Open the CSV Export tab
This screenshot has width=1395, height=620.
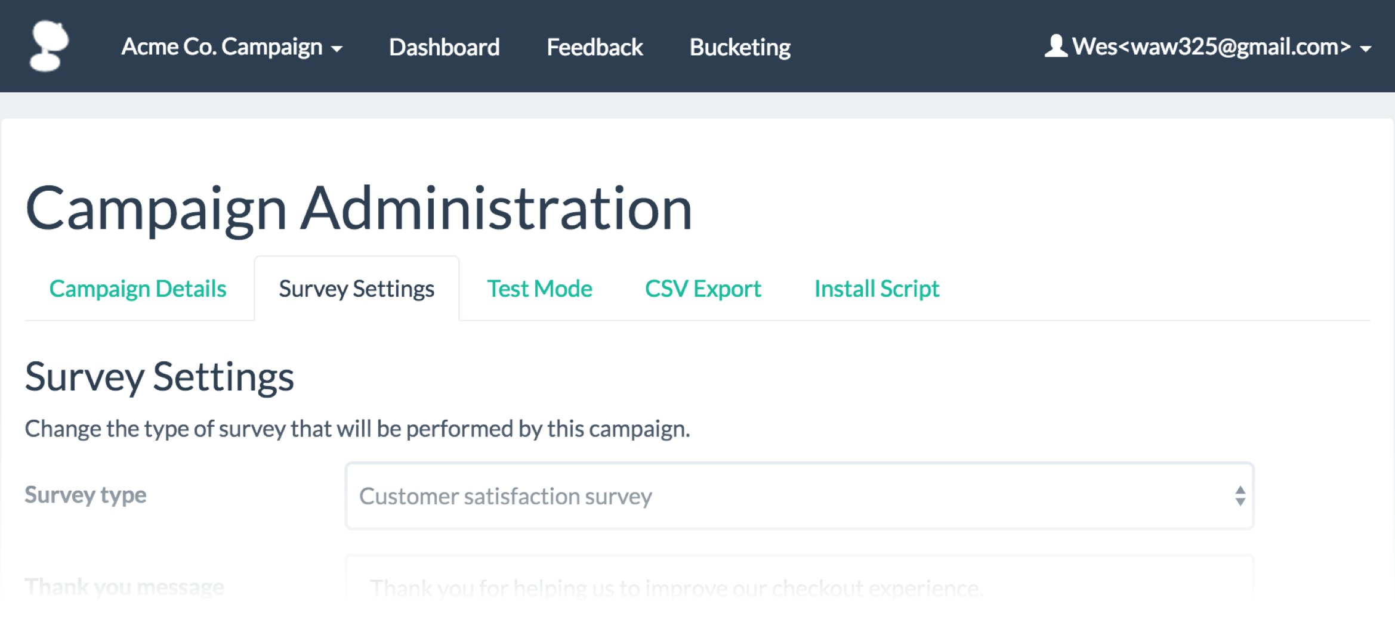click(x=703, y=289)
